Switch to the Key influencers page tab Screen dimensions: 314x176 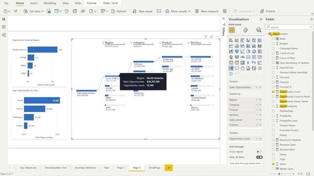pyautogui.click(x=28, y=168)
